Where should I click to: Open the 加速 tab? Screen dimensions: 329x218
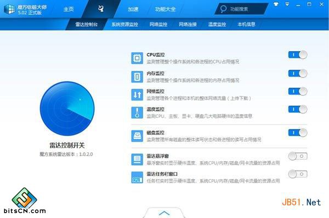pyautogui.click(x=133, y=9)
